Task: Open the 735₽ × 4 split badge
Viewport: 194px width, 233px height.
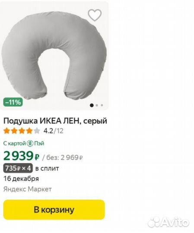Action: coord(18,168)
